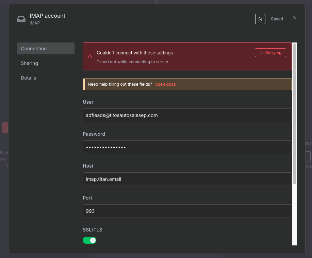312x258 pixels.
Task: Close the IMAP account dialog
Action: (294, 18)
